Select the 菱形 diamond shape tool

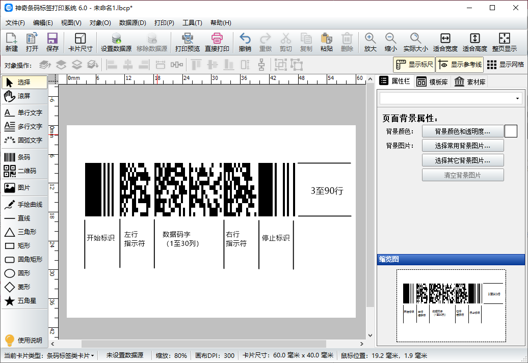24,287
